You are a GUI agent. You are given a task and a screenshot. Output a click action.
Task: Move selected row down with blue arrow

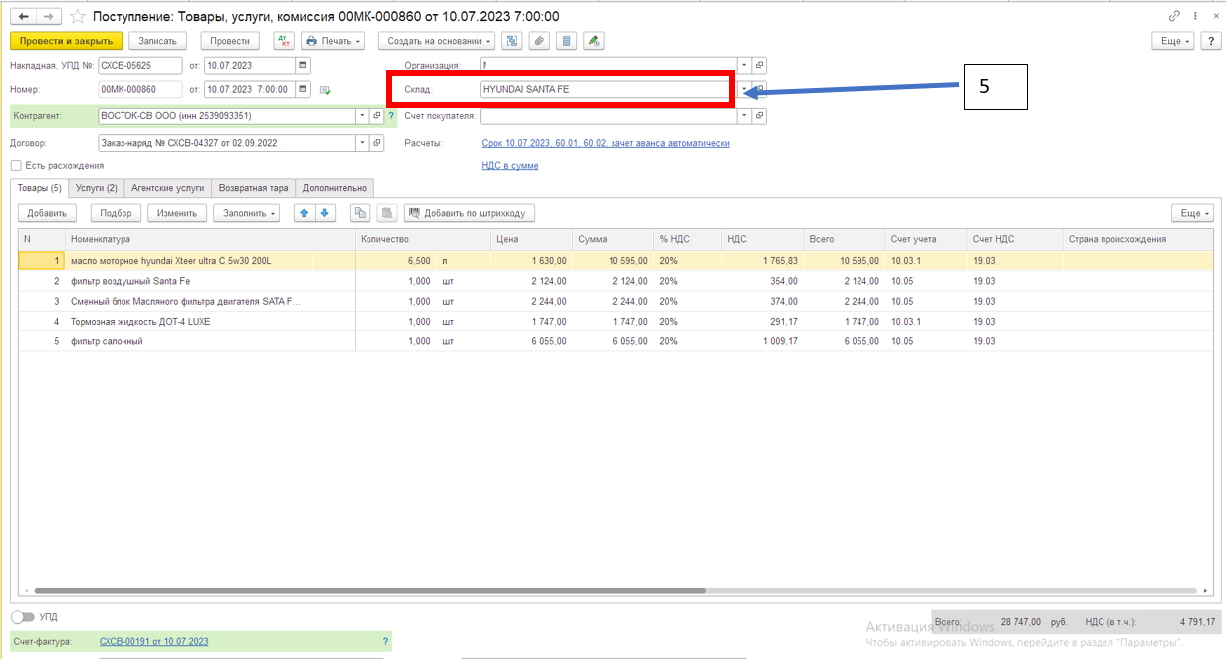click(x=325, y=213)
